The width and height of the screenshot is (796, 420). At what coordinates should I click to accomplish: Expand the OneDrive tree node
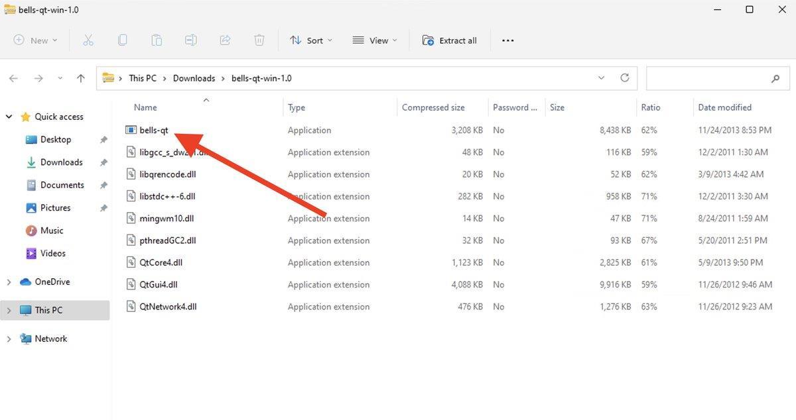(x=9, y=282)
